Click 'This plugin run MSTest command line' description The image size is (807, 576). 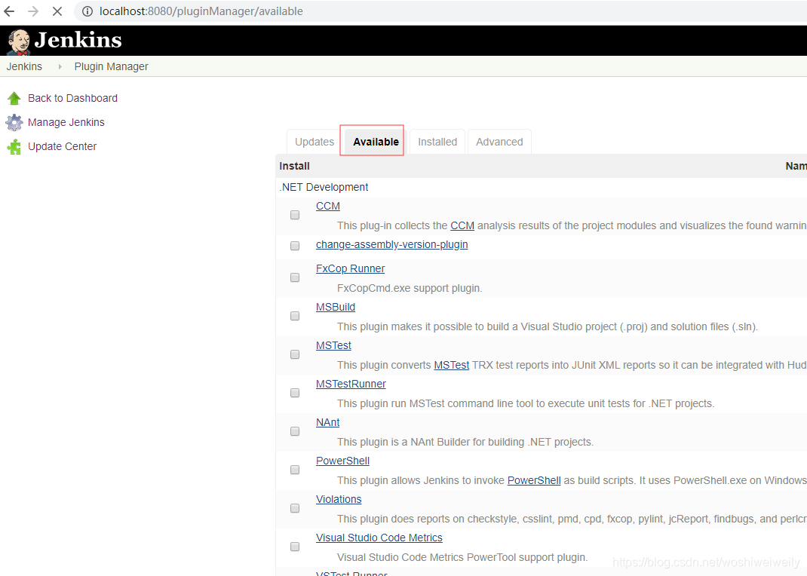pos(526,403)
